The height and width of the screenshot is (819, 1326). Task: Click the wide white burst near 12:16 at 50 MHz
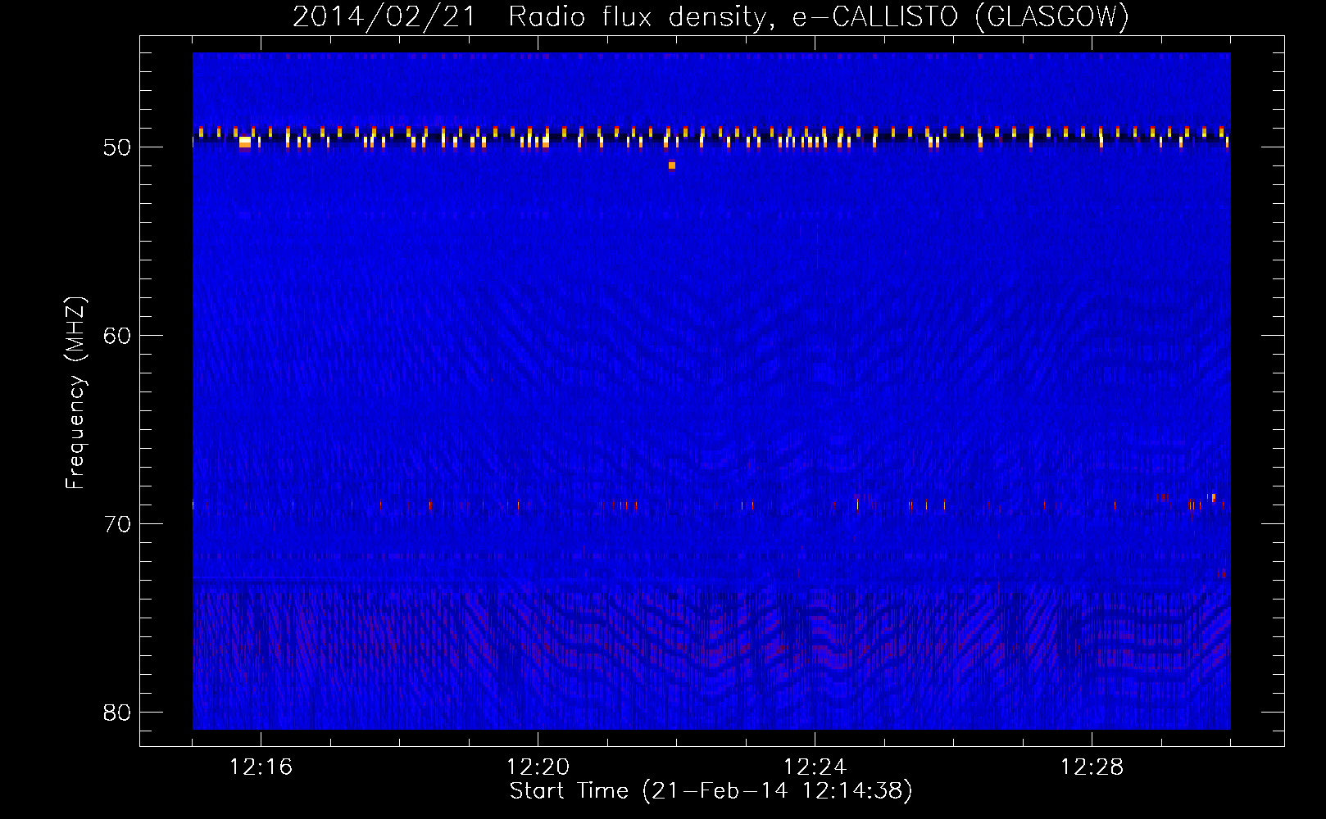tap(244, 142)
